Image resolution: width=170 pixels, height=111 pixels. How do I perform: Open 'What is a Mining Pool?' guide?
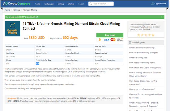point(139,58)
